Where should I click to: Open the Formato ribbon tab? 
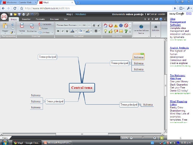click(41, 19)
